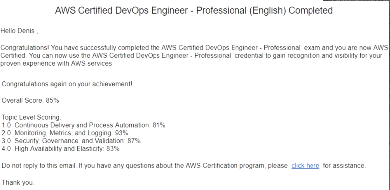The height and width of the screenshot is (190, 390).
Task: Click the email title heading ending in Completed
Action: (x=194, y=11)
